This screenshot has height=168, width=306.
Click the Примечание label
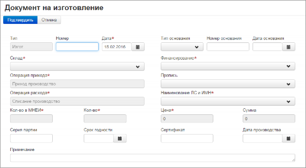coord(22,150)
